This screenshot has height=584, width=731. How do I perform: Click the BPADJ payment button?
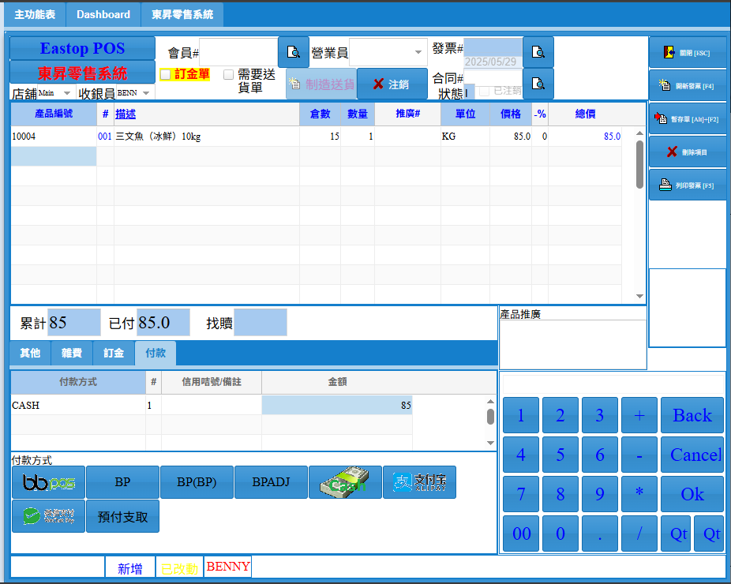pyautogui.click(x=271, y=482)
